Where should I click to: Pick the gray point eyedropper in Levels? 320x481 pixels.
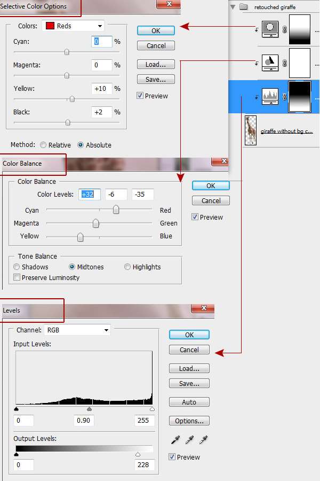pos(189,440)
